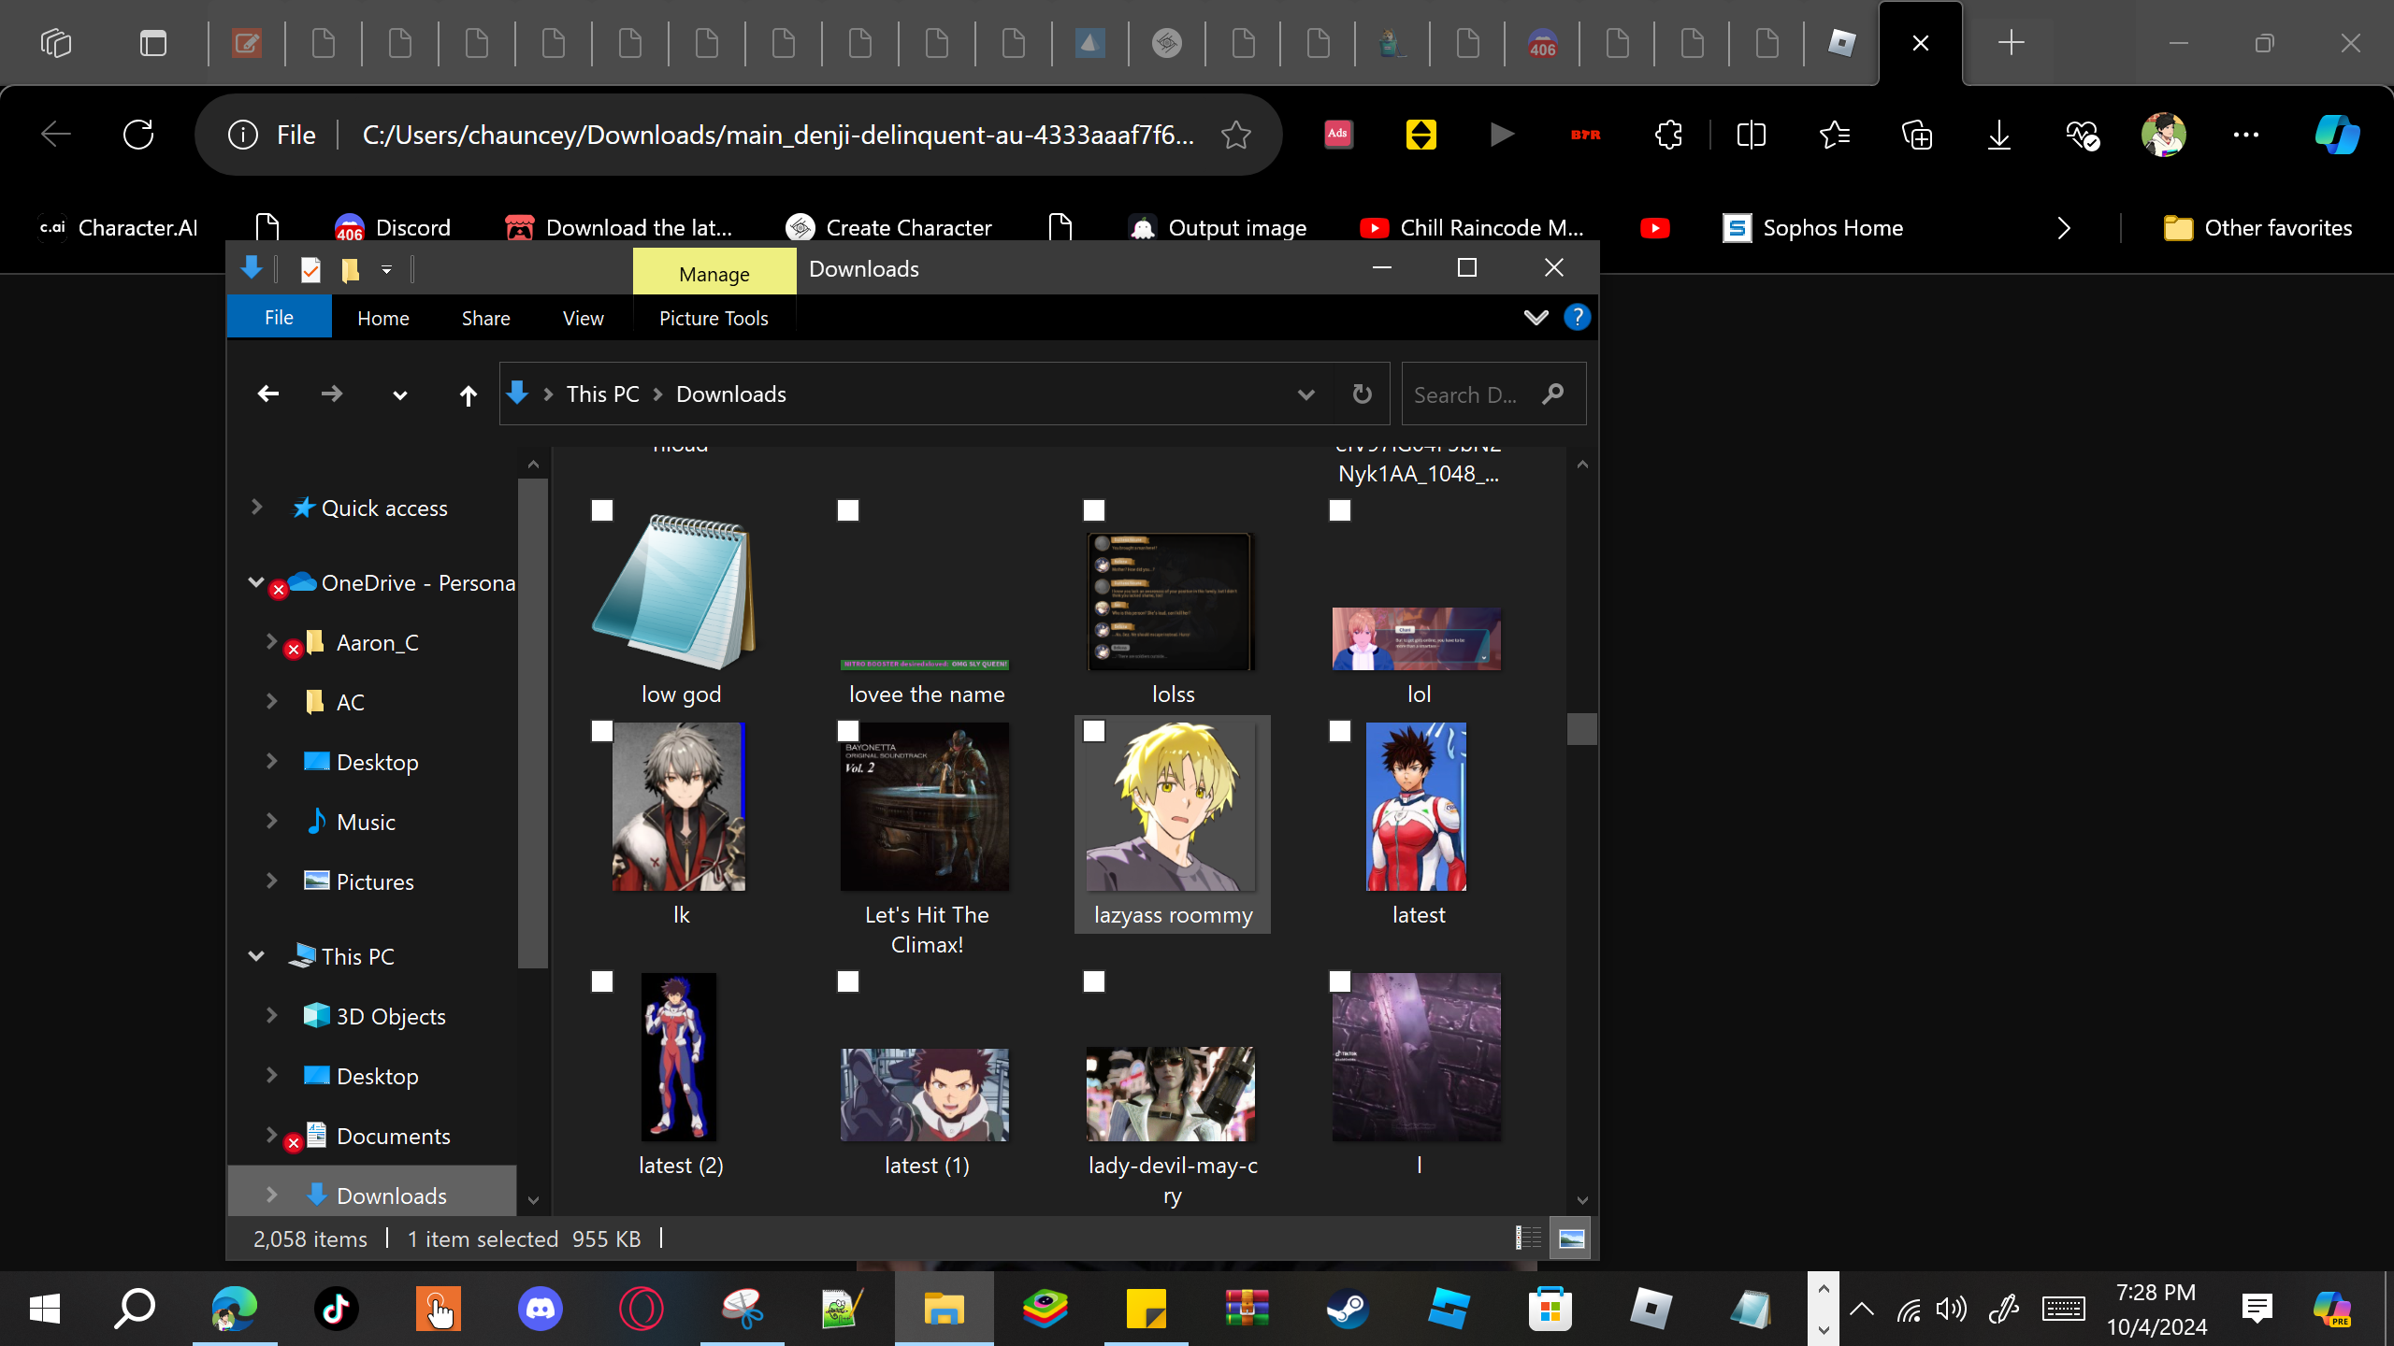Screen dimensions: 2394x1346
Task: Toggle lazyass roommy checkbox
Action: click(1094, 731)
